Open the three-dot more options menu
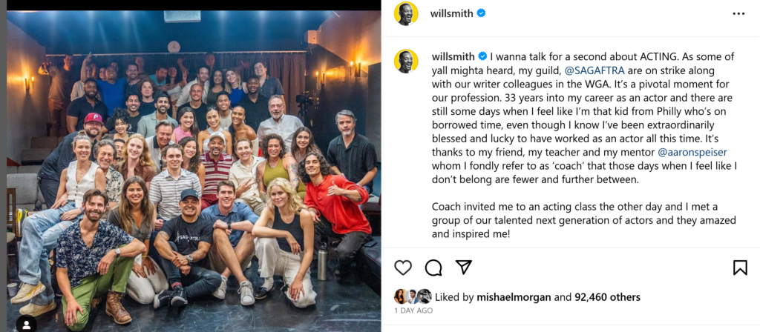760x332 pixels. coord(738,13)
